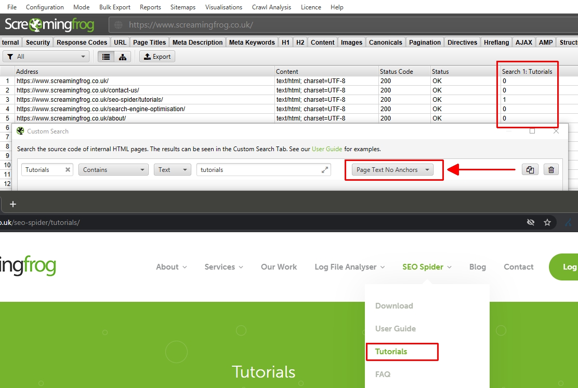Click the crossed-eye icon in browser bar
Image resolution: width=578 pixels, height=388 pixels.
pyautogui.click(x=531, y=222)
